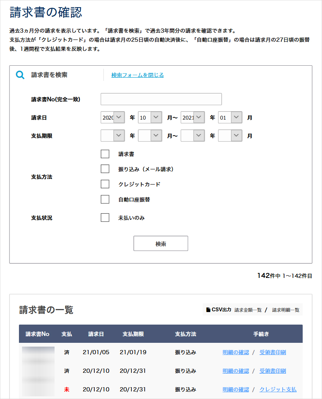Select クレジット支払 for the unpaid invoice
The image size is (322, 399).
click(x=277, y=389)
